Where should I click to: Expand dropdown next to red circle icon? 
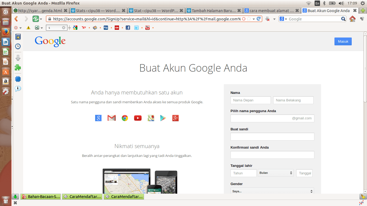20,28
